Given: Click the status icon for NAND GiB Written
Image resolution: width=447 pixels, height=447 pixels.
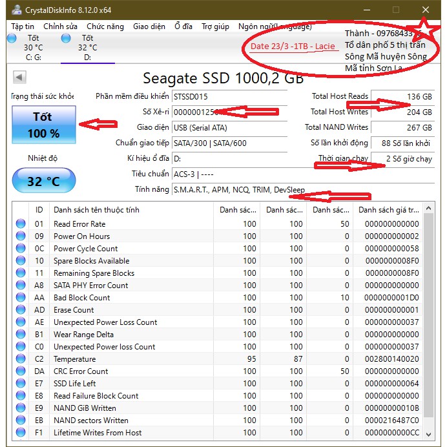Looking at the screenshot, I should (21, 408).
